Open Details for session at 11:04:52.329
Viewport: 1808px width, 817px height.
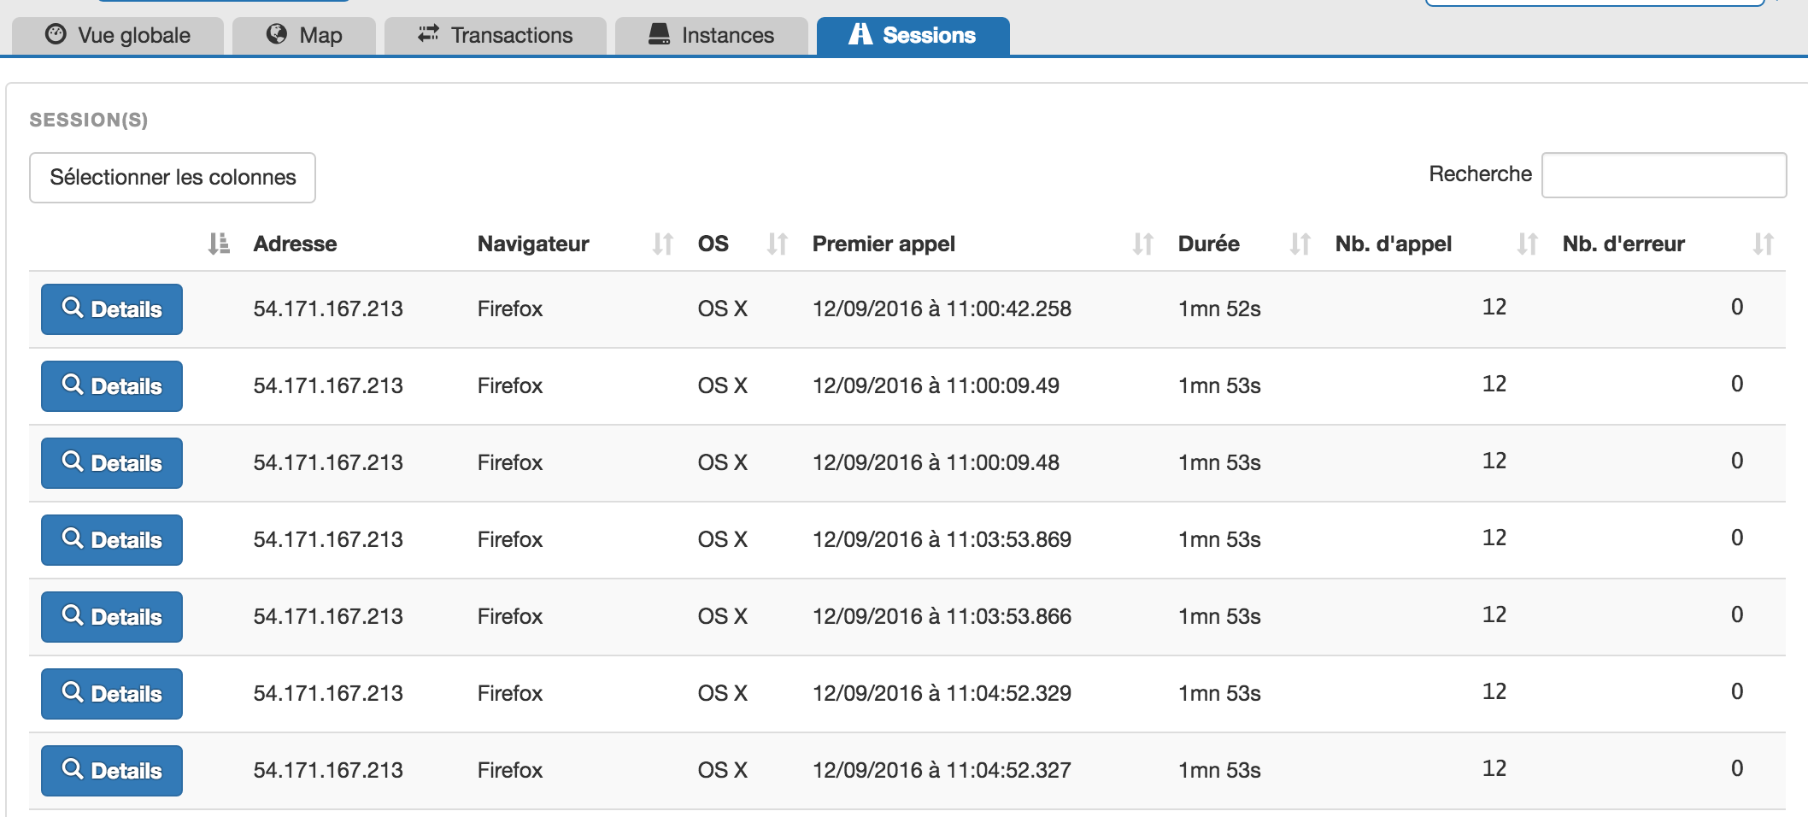click(112, 694)
